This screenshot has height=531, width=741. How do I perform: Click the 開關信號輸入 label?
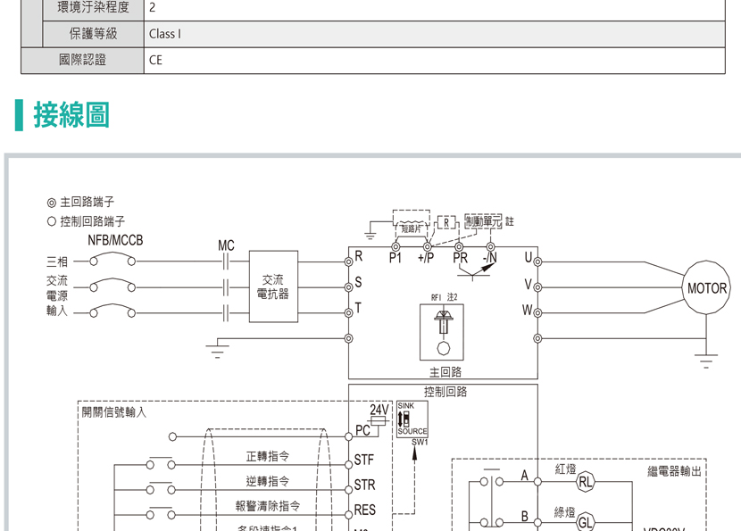114,412
